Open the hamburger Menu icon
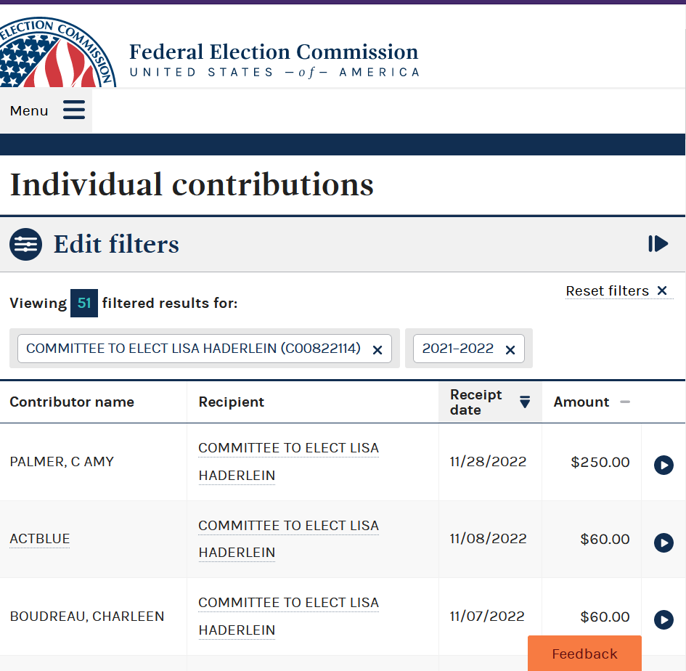 pos(74,110)
